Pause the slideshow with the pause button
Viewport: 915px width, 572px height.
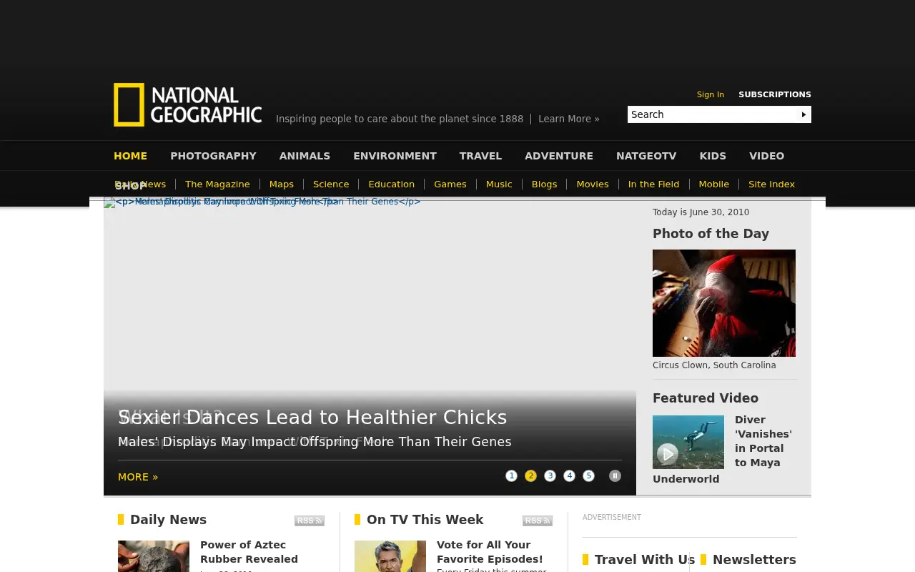click(x=615, y=476)
